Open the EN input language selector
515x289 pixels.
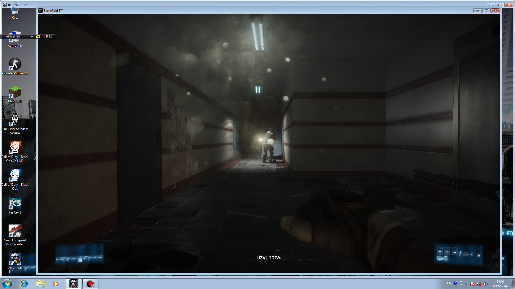point(449,283)
